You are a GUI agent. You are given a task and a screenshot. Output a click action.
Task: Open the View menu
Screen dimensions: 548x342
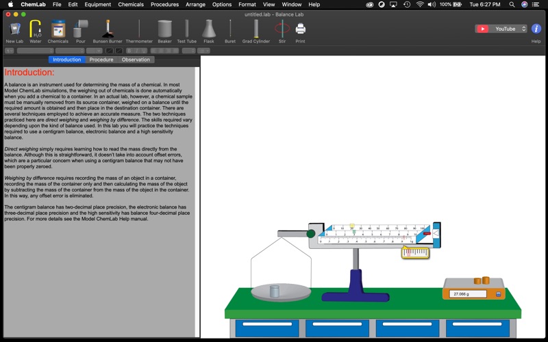(x=269, y=5)
